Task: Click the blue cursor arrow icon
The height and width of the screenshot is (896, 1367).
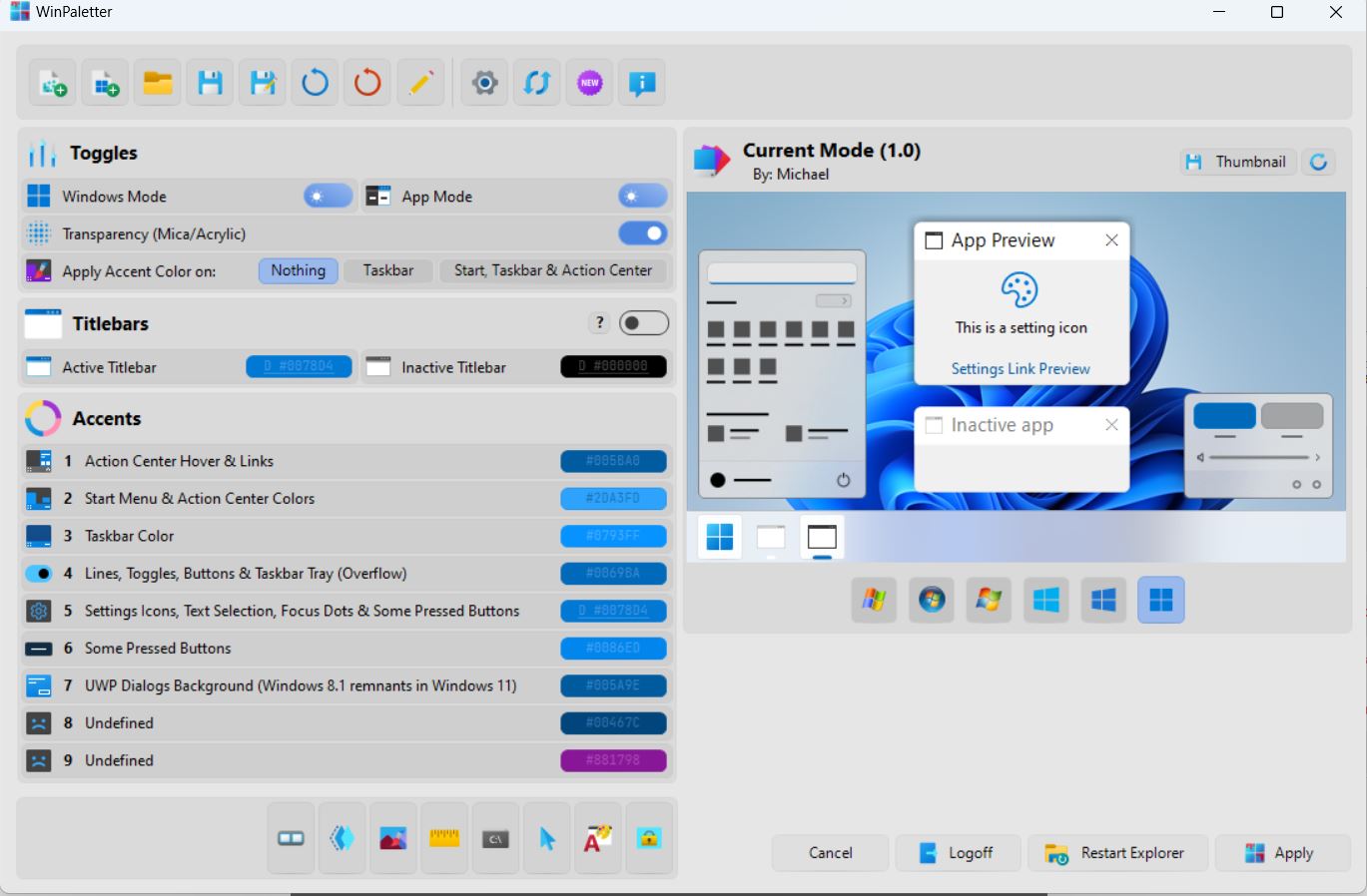Action: tap(547, 839)
